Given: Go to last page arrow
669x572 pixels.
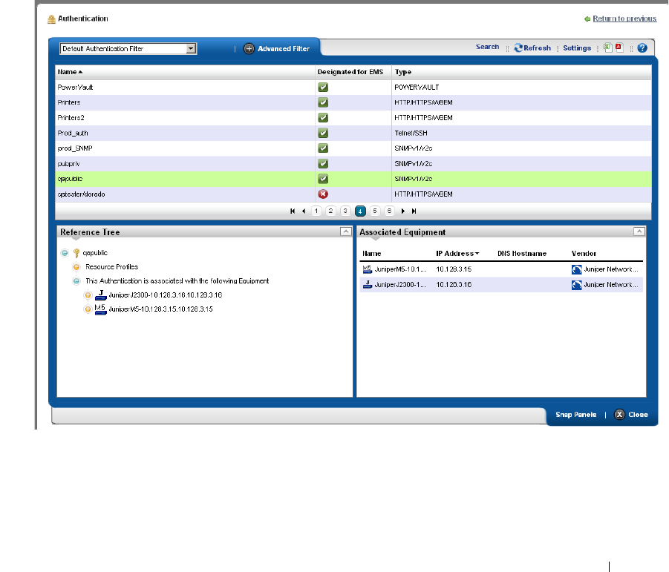Looking at the screenshot, I should point(414,211).
